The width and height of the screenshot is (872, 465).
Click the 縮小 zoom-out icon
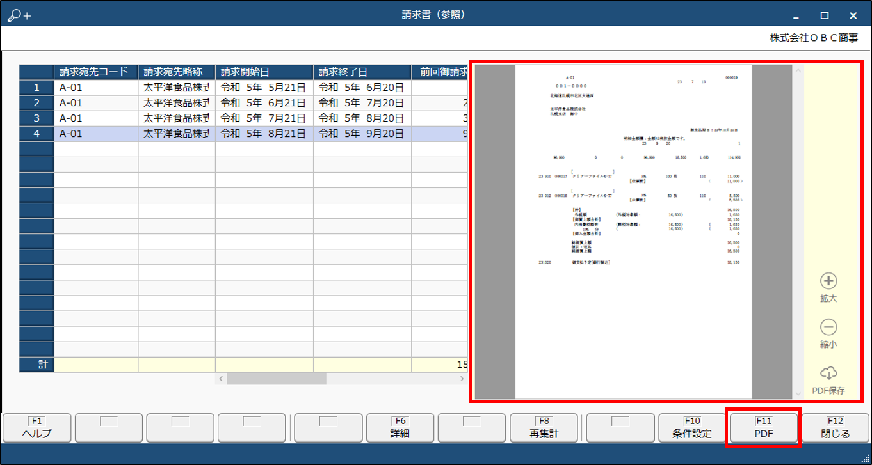[828, 327]
